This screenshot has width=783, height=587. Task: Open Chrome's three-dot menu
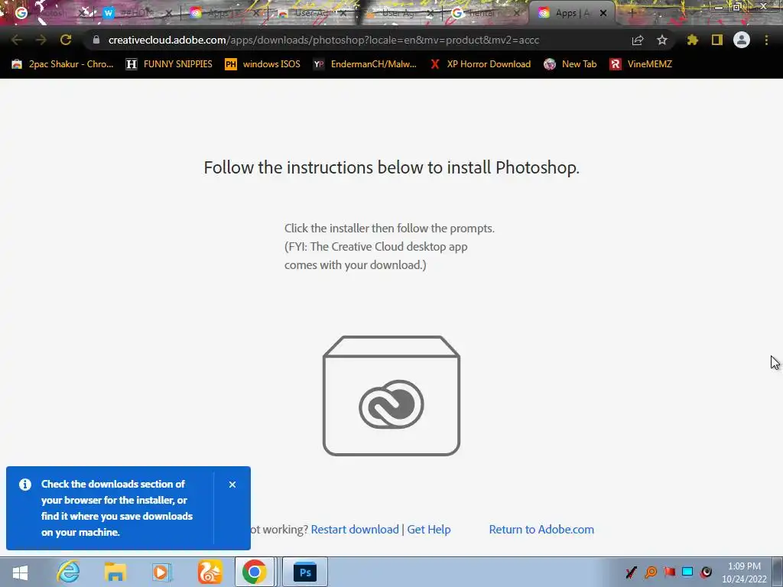pos(766,41)
